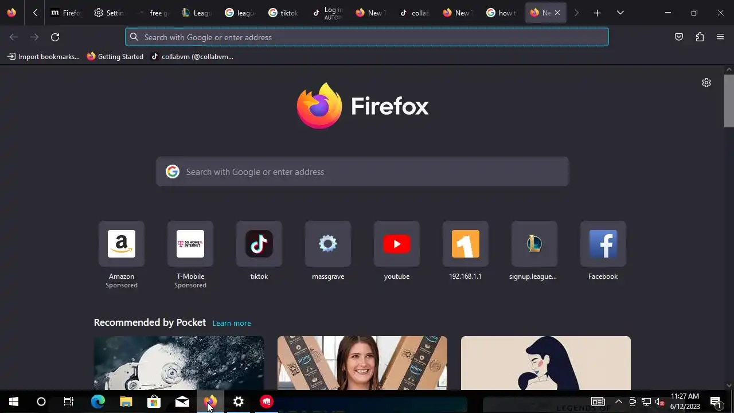
Task: Open collabvm TikTok bookmark
Action: [x=192, y=57]
